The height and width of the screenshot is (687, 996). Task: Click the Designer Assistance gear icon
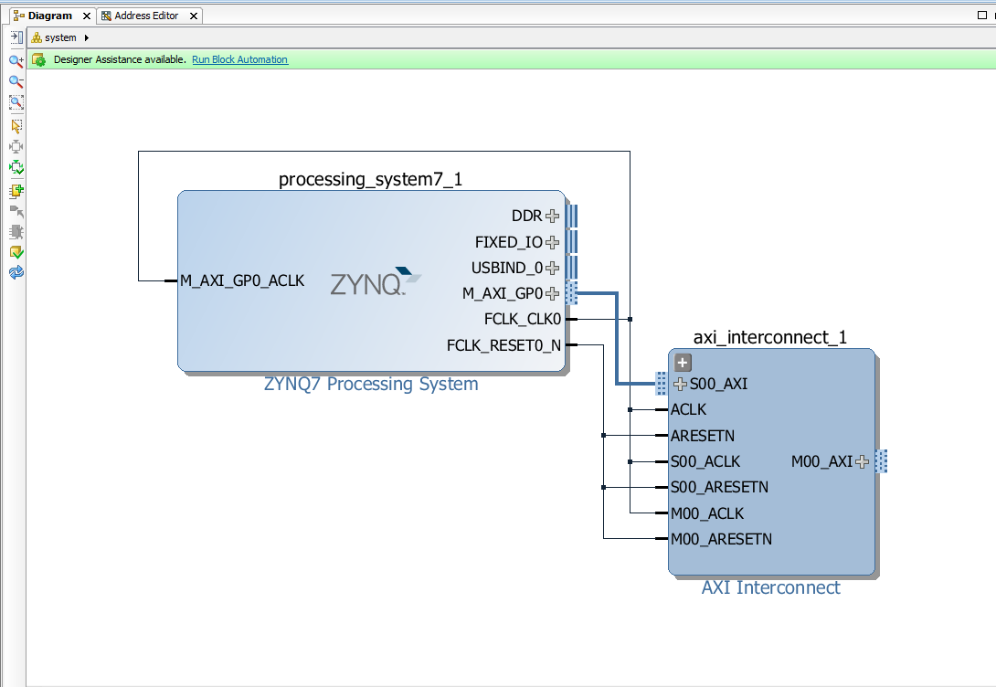tap(38, 60)
